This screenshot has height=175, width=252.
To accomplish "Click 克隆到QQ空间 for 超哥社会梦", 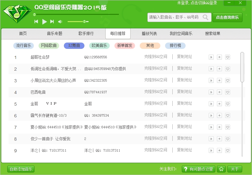I will click(156, 56).
